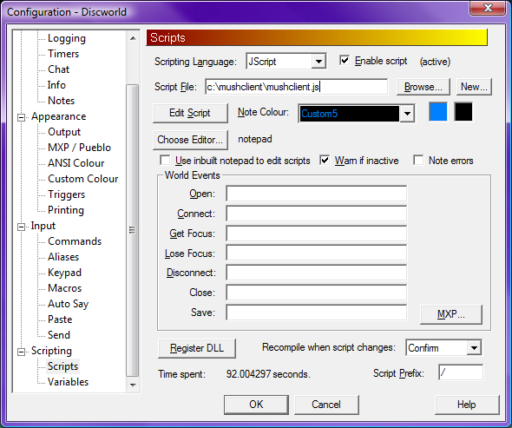Screen dimensions: 512x428
Task: Click the Browse... button for script file
Action: (423, 87)
